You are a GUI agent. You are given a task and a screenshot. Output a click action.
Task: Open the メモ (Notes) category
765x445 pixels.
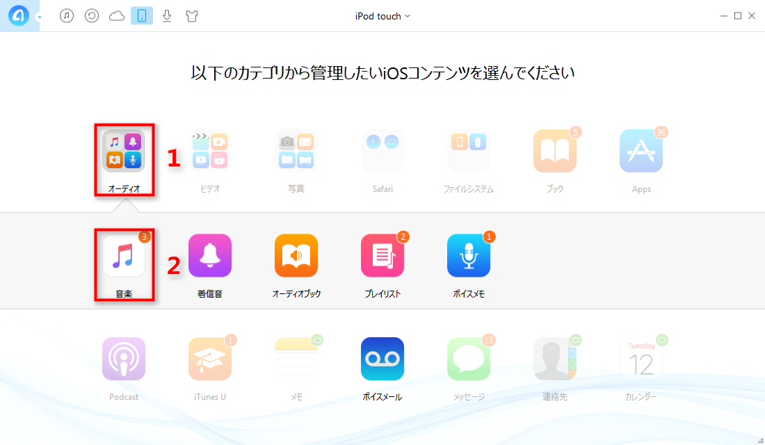click(x=296, y=359)
